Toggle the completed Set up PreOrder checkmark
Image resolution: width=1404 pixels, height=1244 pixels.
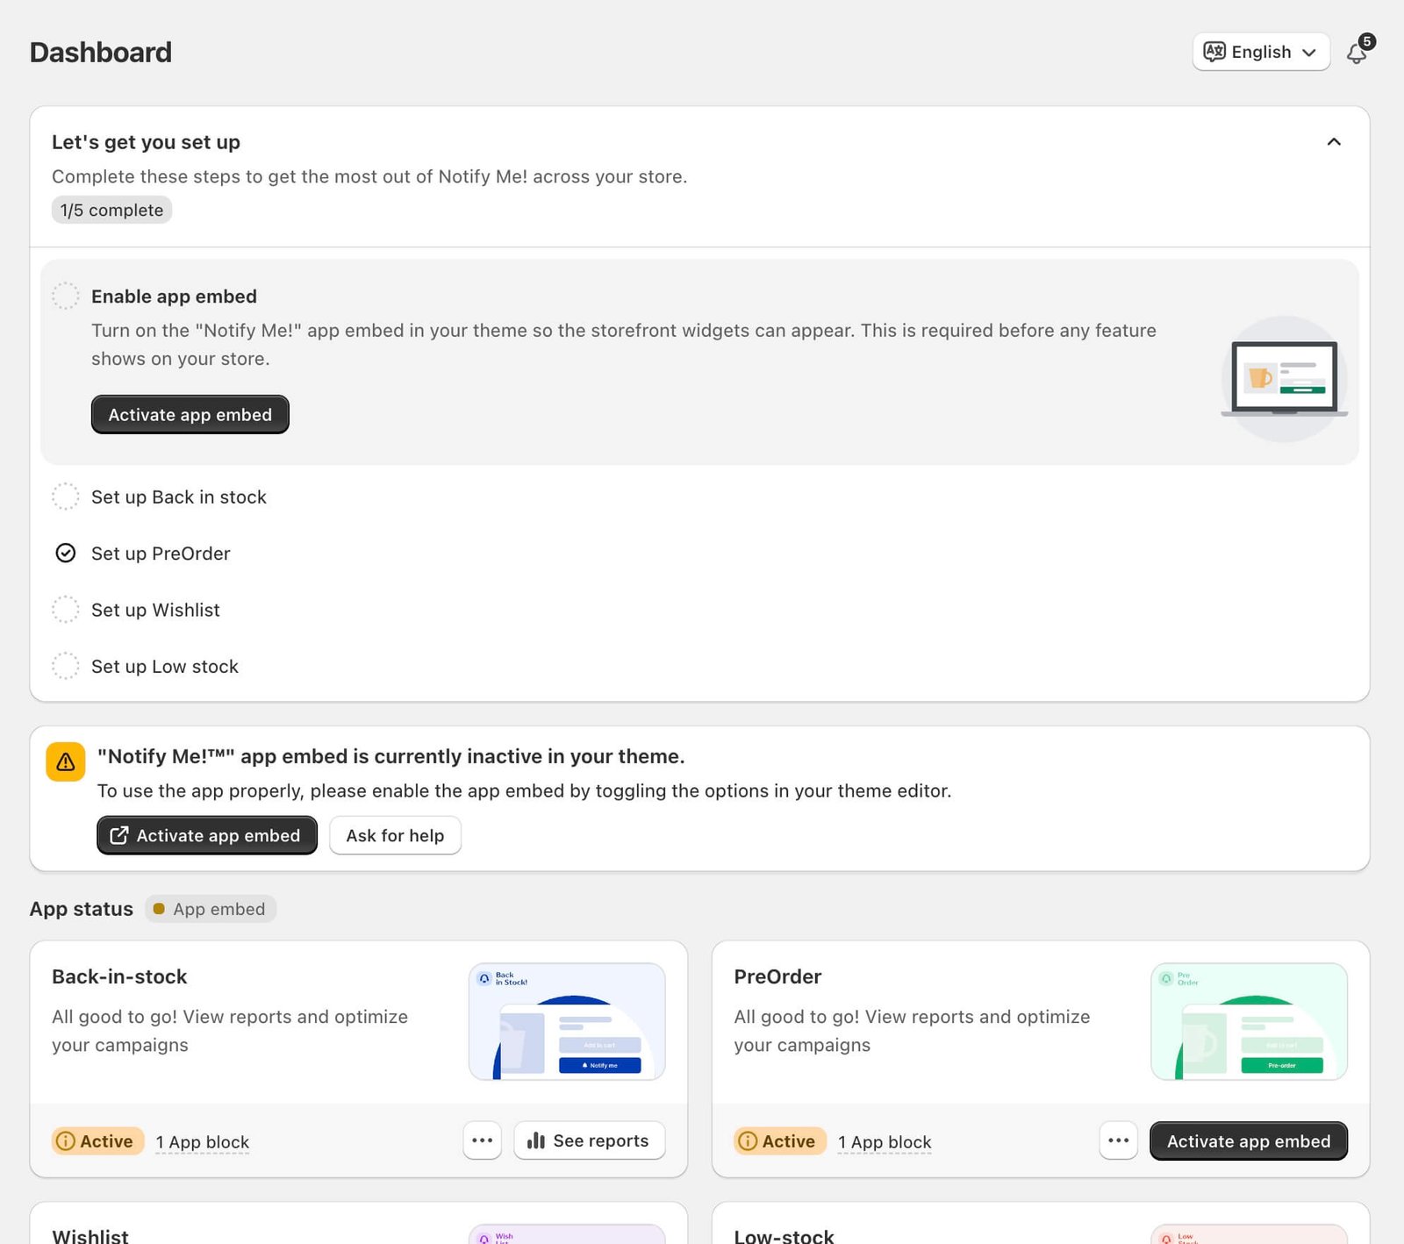coord(66,553)
